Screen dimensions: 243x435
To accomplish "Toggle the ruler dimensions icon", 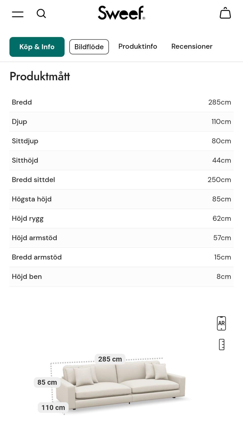I will 221,345.
